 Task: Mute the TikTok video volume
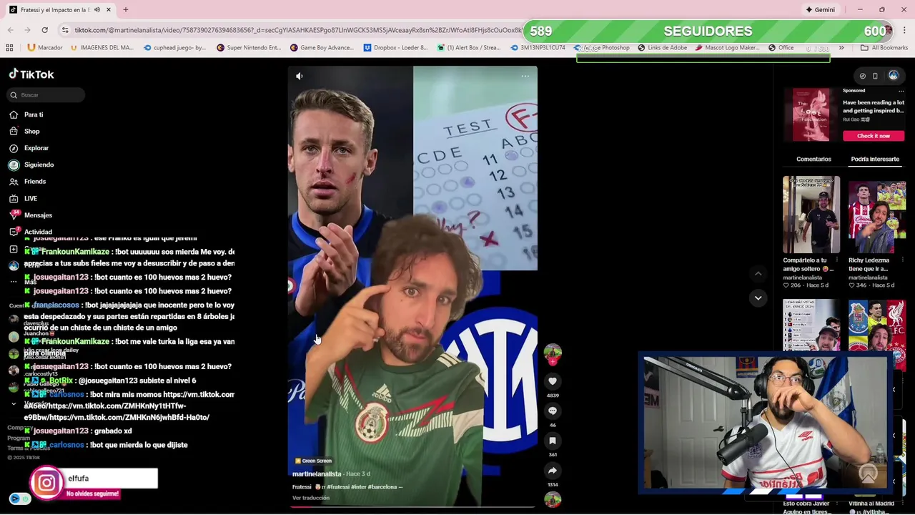300,76
